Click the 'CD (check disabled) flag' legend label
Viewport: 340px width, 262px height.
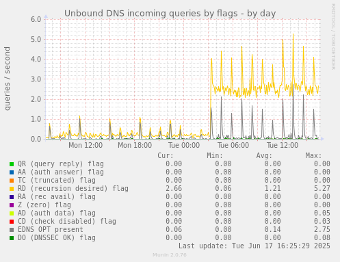coord(67,222)
